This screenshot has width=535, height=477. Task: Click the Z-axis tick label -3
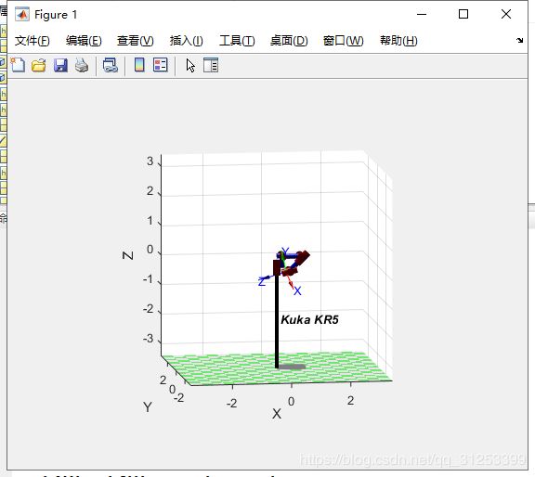(x=148, y=339)
